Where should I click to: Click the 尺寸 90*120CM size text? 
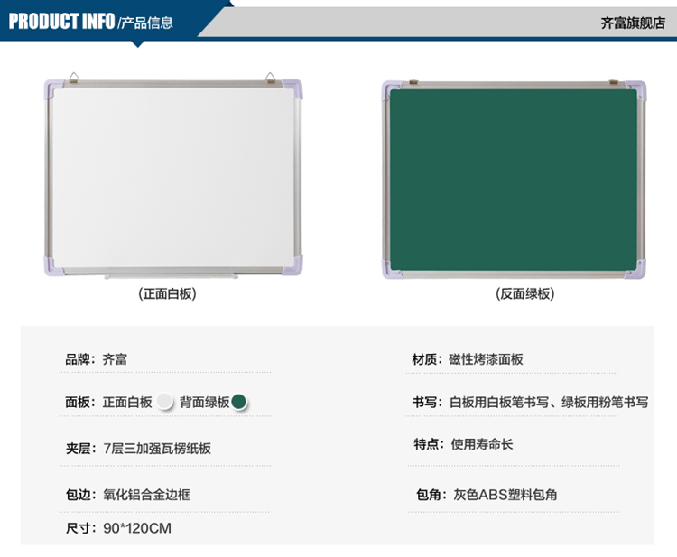coord(117,528)
